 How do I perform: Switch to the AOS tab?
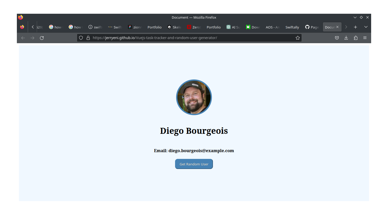(272, 27)
